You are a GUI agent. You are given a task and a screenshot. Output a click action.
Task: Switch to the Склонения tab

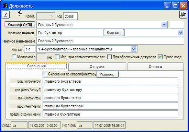(37, 66)
